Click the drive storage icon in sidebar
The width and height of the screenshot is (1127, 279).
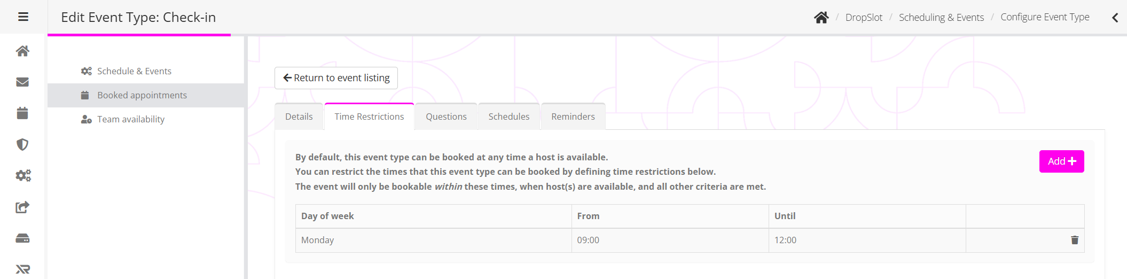(22, 238)
